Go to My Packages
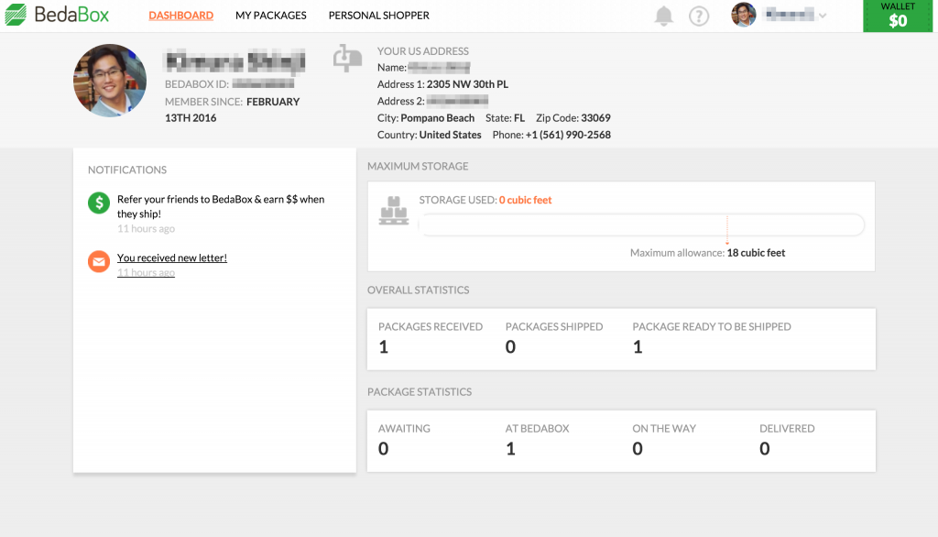 pos(270,16)
